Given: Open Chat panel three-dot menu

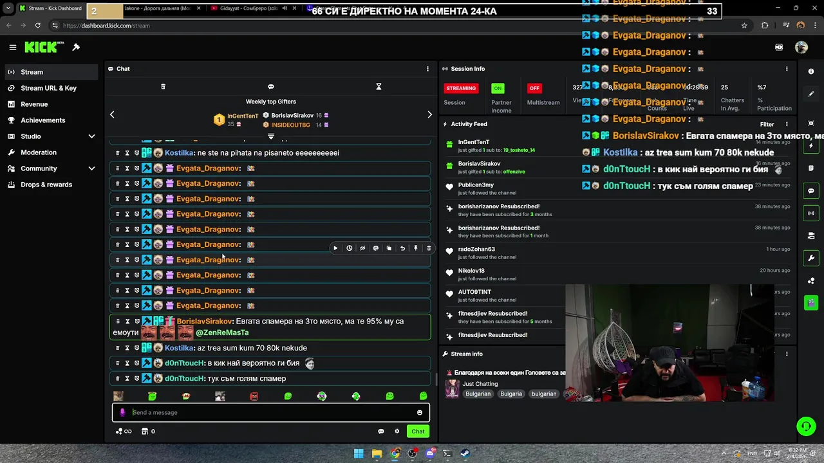Looking at the screenshot, I should (427, 69).
